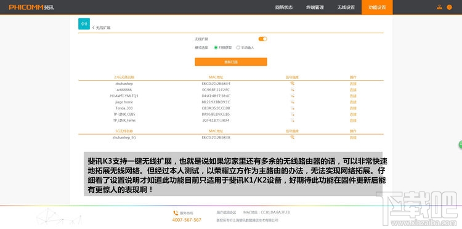The image size is (462, 229).
Task: Click the PHICOMM 斐讯 logo
Action: pyautogui.click(x=31, y=7)
